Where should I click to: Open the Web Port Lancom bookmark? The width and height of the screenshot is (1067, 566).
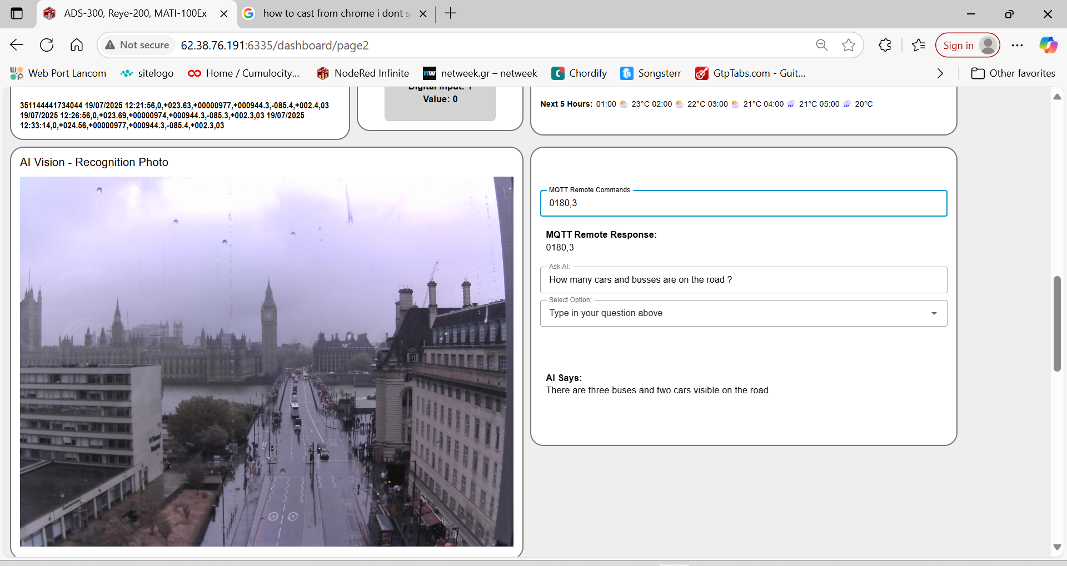coord(58,73)
